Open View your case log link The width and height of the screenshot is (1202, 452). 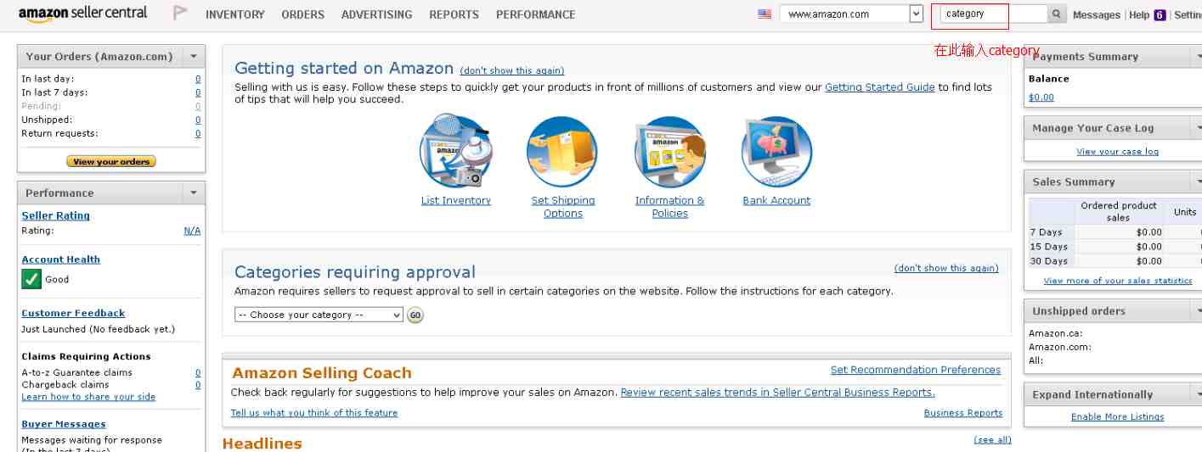(1117, 152)
